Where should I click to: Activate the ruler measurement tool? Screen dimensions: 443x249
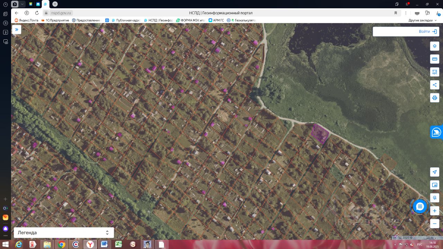pyautogui.click(x=435, y=59)
